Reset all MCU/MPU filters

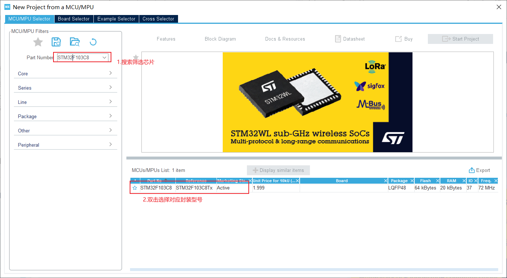[x=93, y=42]
